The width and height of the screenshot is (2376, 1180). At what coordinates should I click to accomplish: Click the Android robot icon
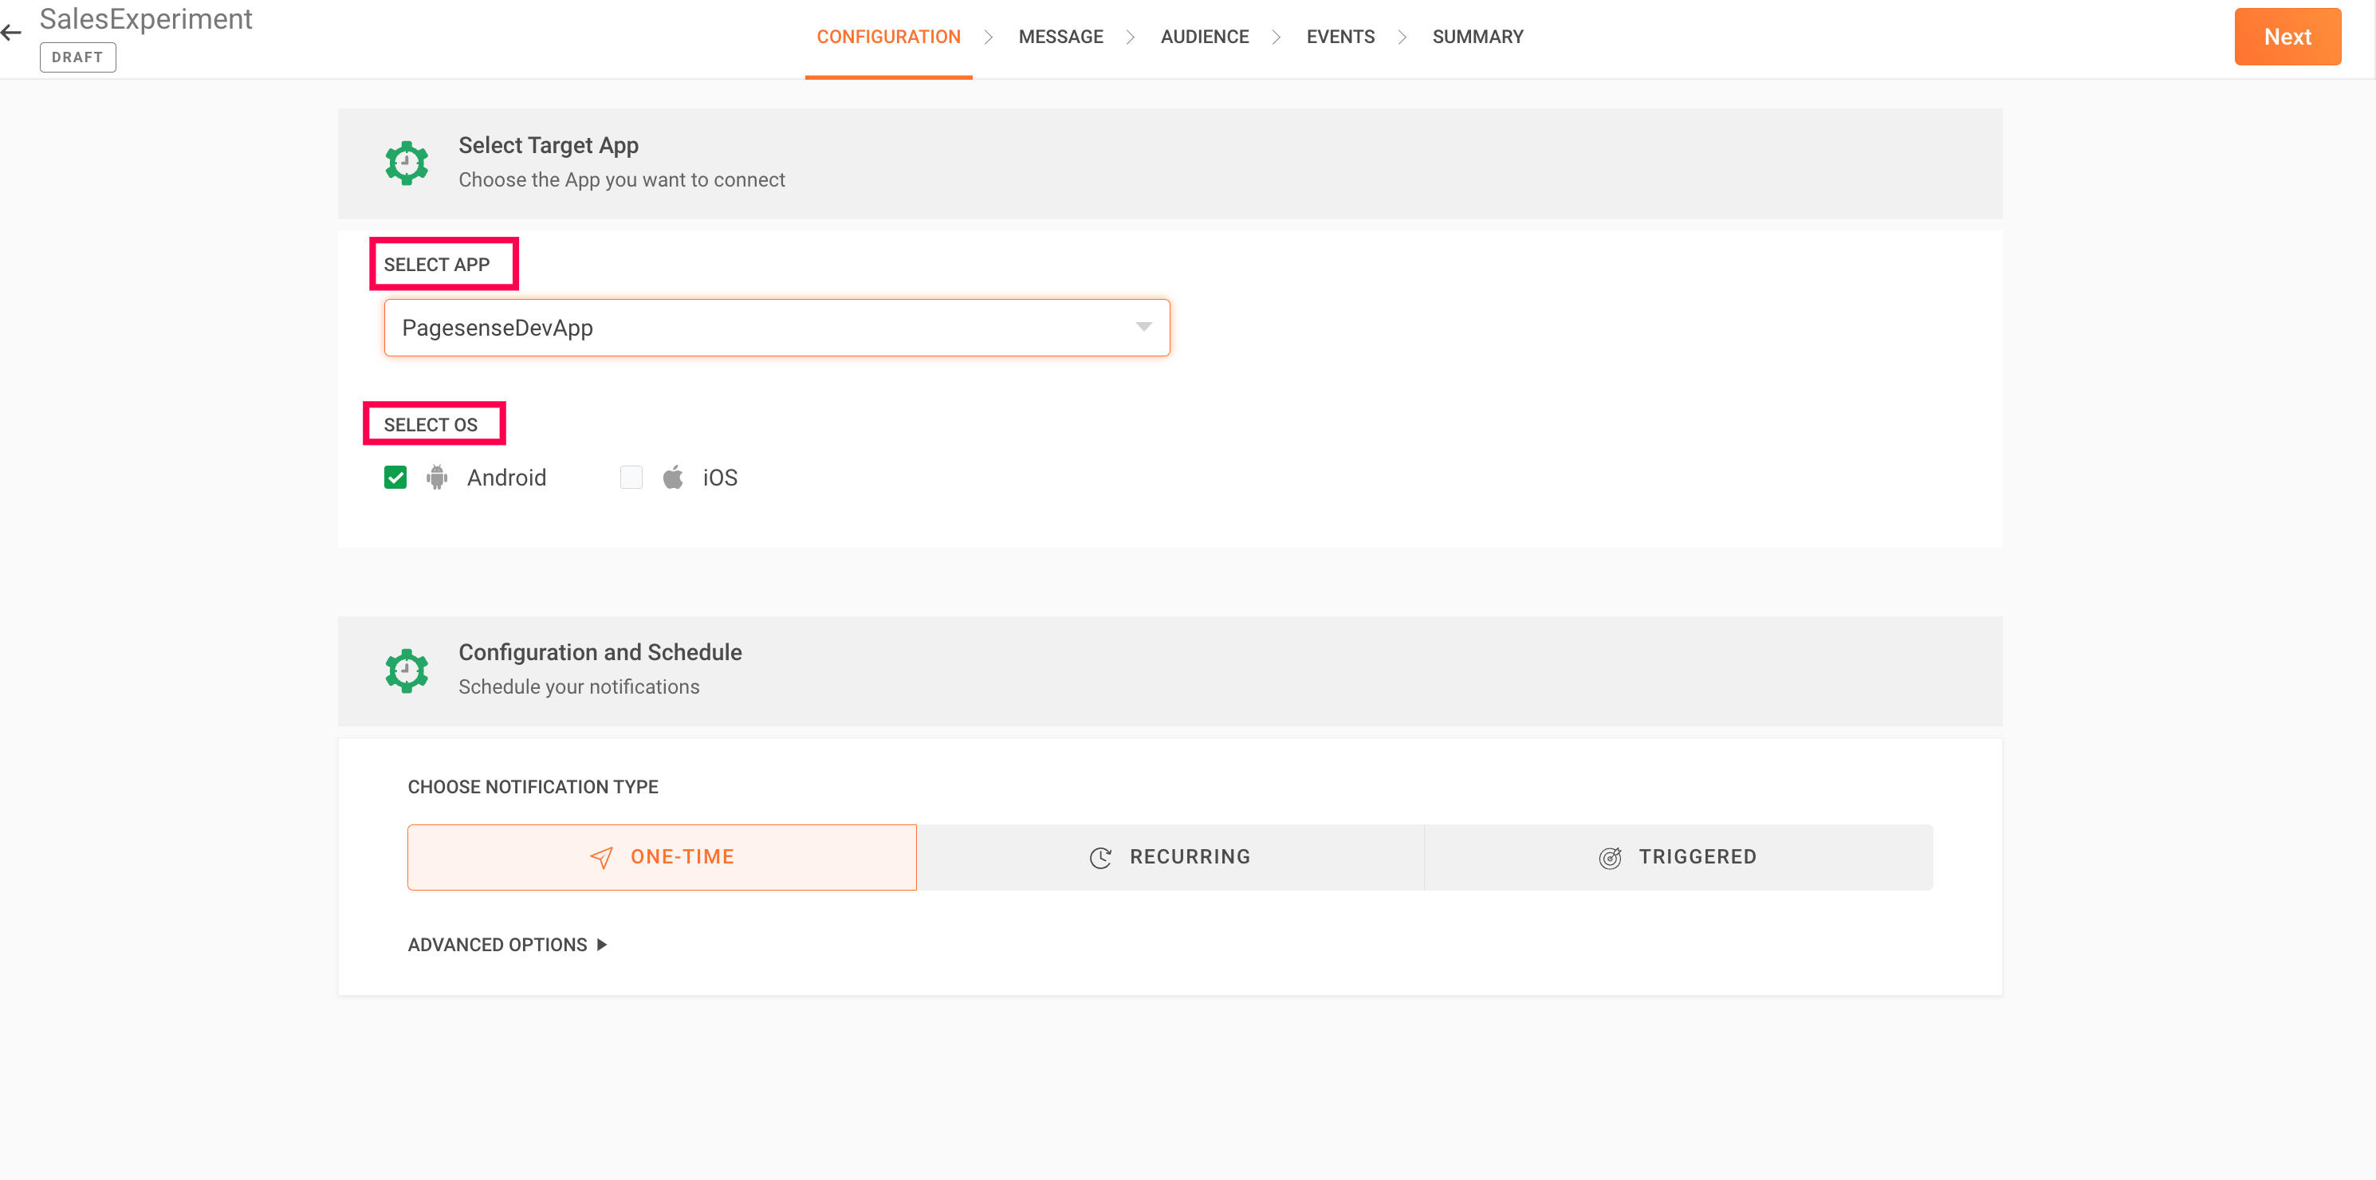[437, 477]
